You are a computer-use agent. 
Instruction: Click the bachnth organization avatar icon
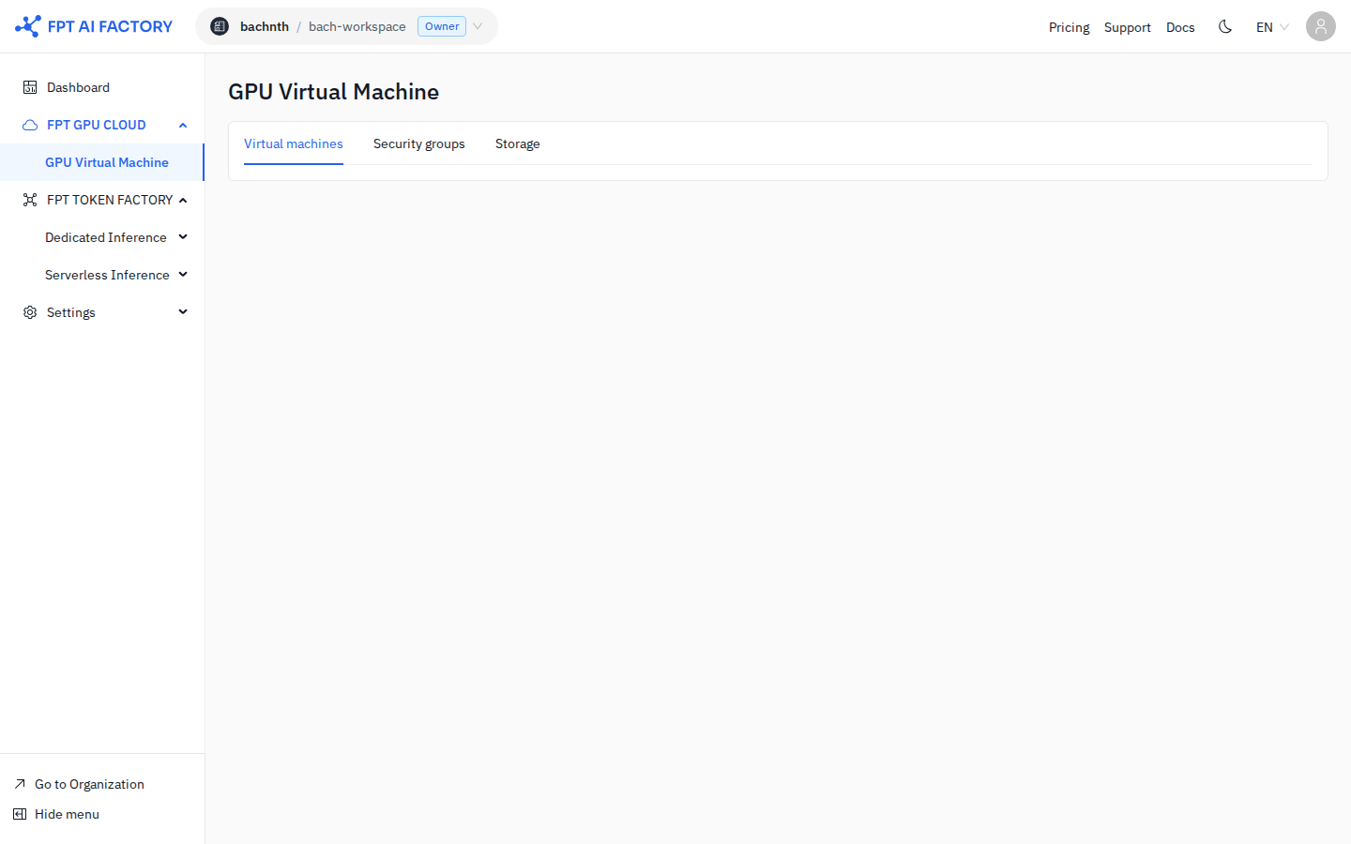(x=220, y=26)
